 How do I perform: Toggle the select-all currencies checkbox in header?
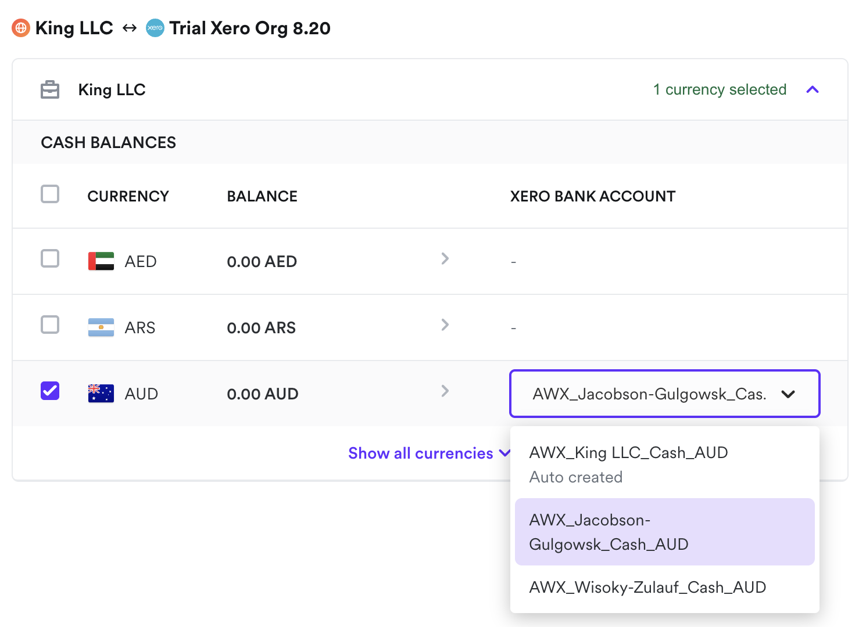50,194
